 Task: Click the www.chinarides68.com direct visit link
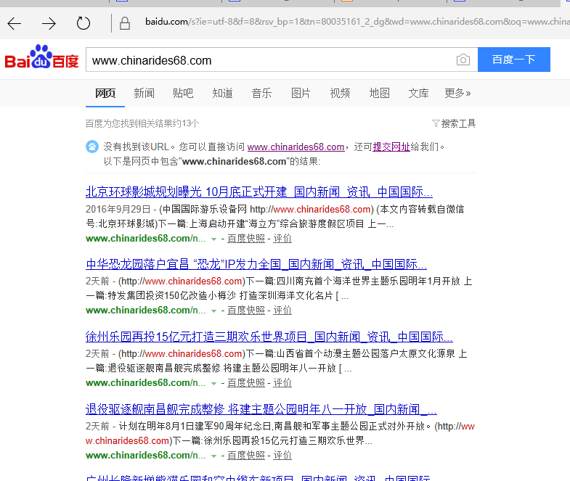pos(296,147)
